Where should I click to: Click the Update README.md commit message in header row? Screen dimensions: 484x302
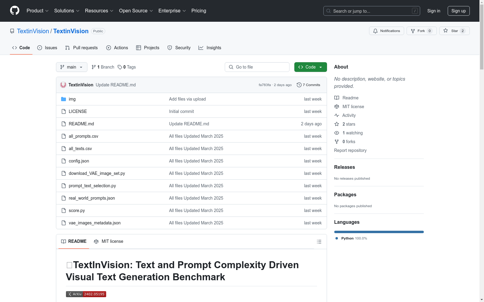tap(116, 85)
